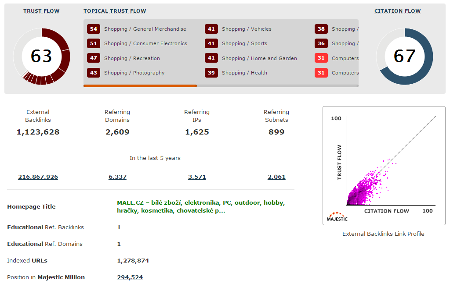Click the Trust Flow heading
The height and width of the screenshot is (284, 450).
tap(41, 11)
